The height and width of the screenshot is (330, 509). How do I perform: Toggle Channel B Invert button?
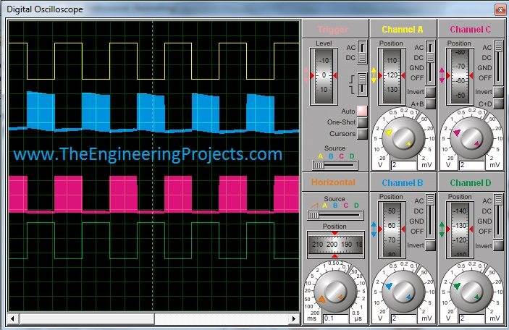coord(430,245)
